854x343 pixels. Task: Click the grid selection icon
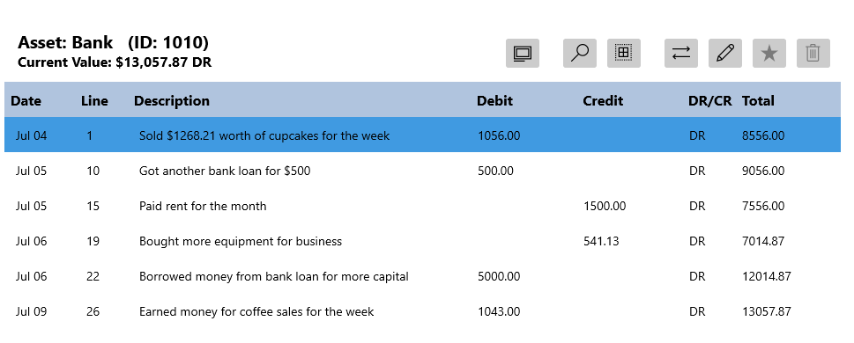[624, 54]
